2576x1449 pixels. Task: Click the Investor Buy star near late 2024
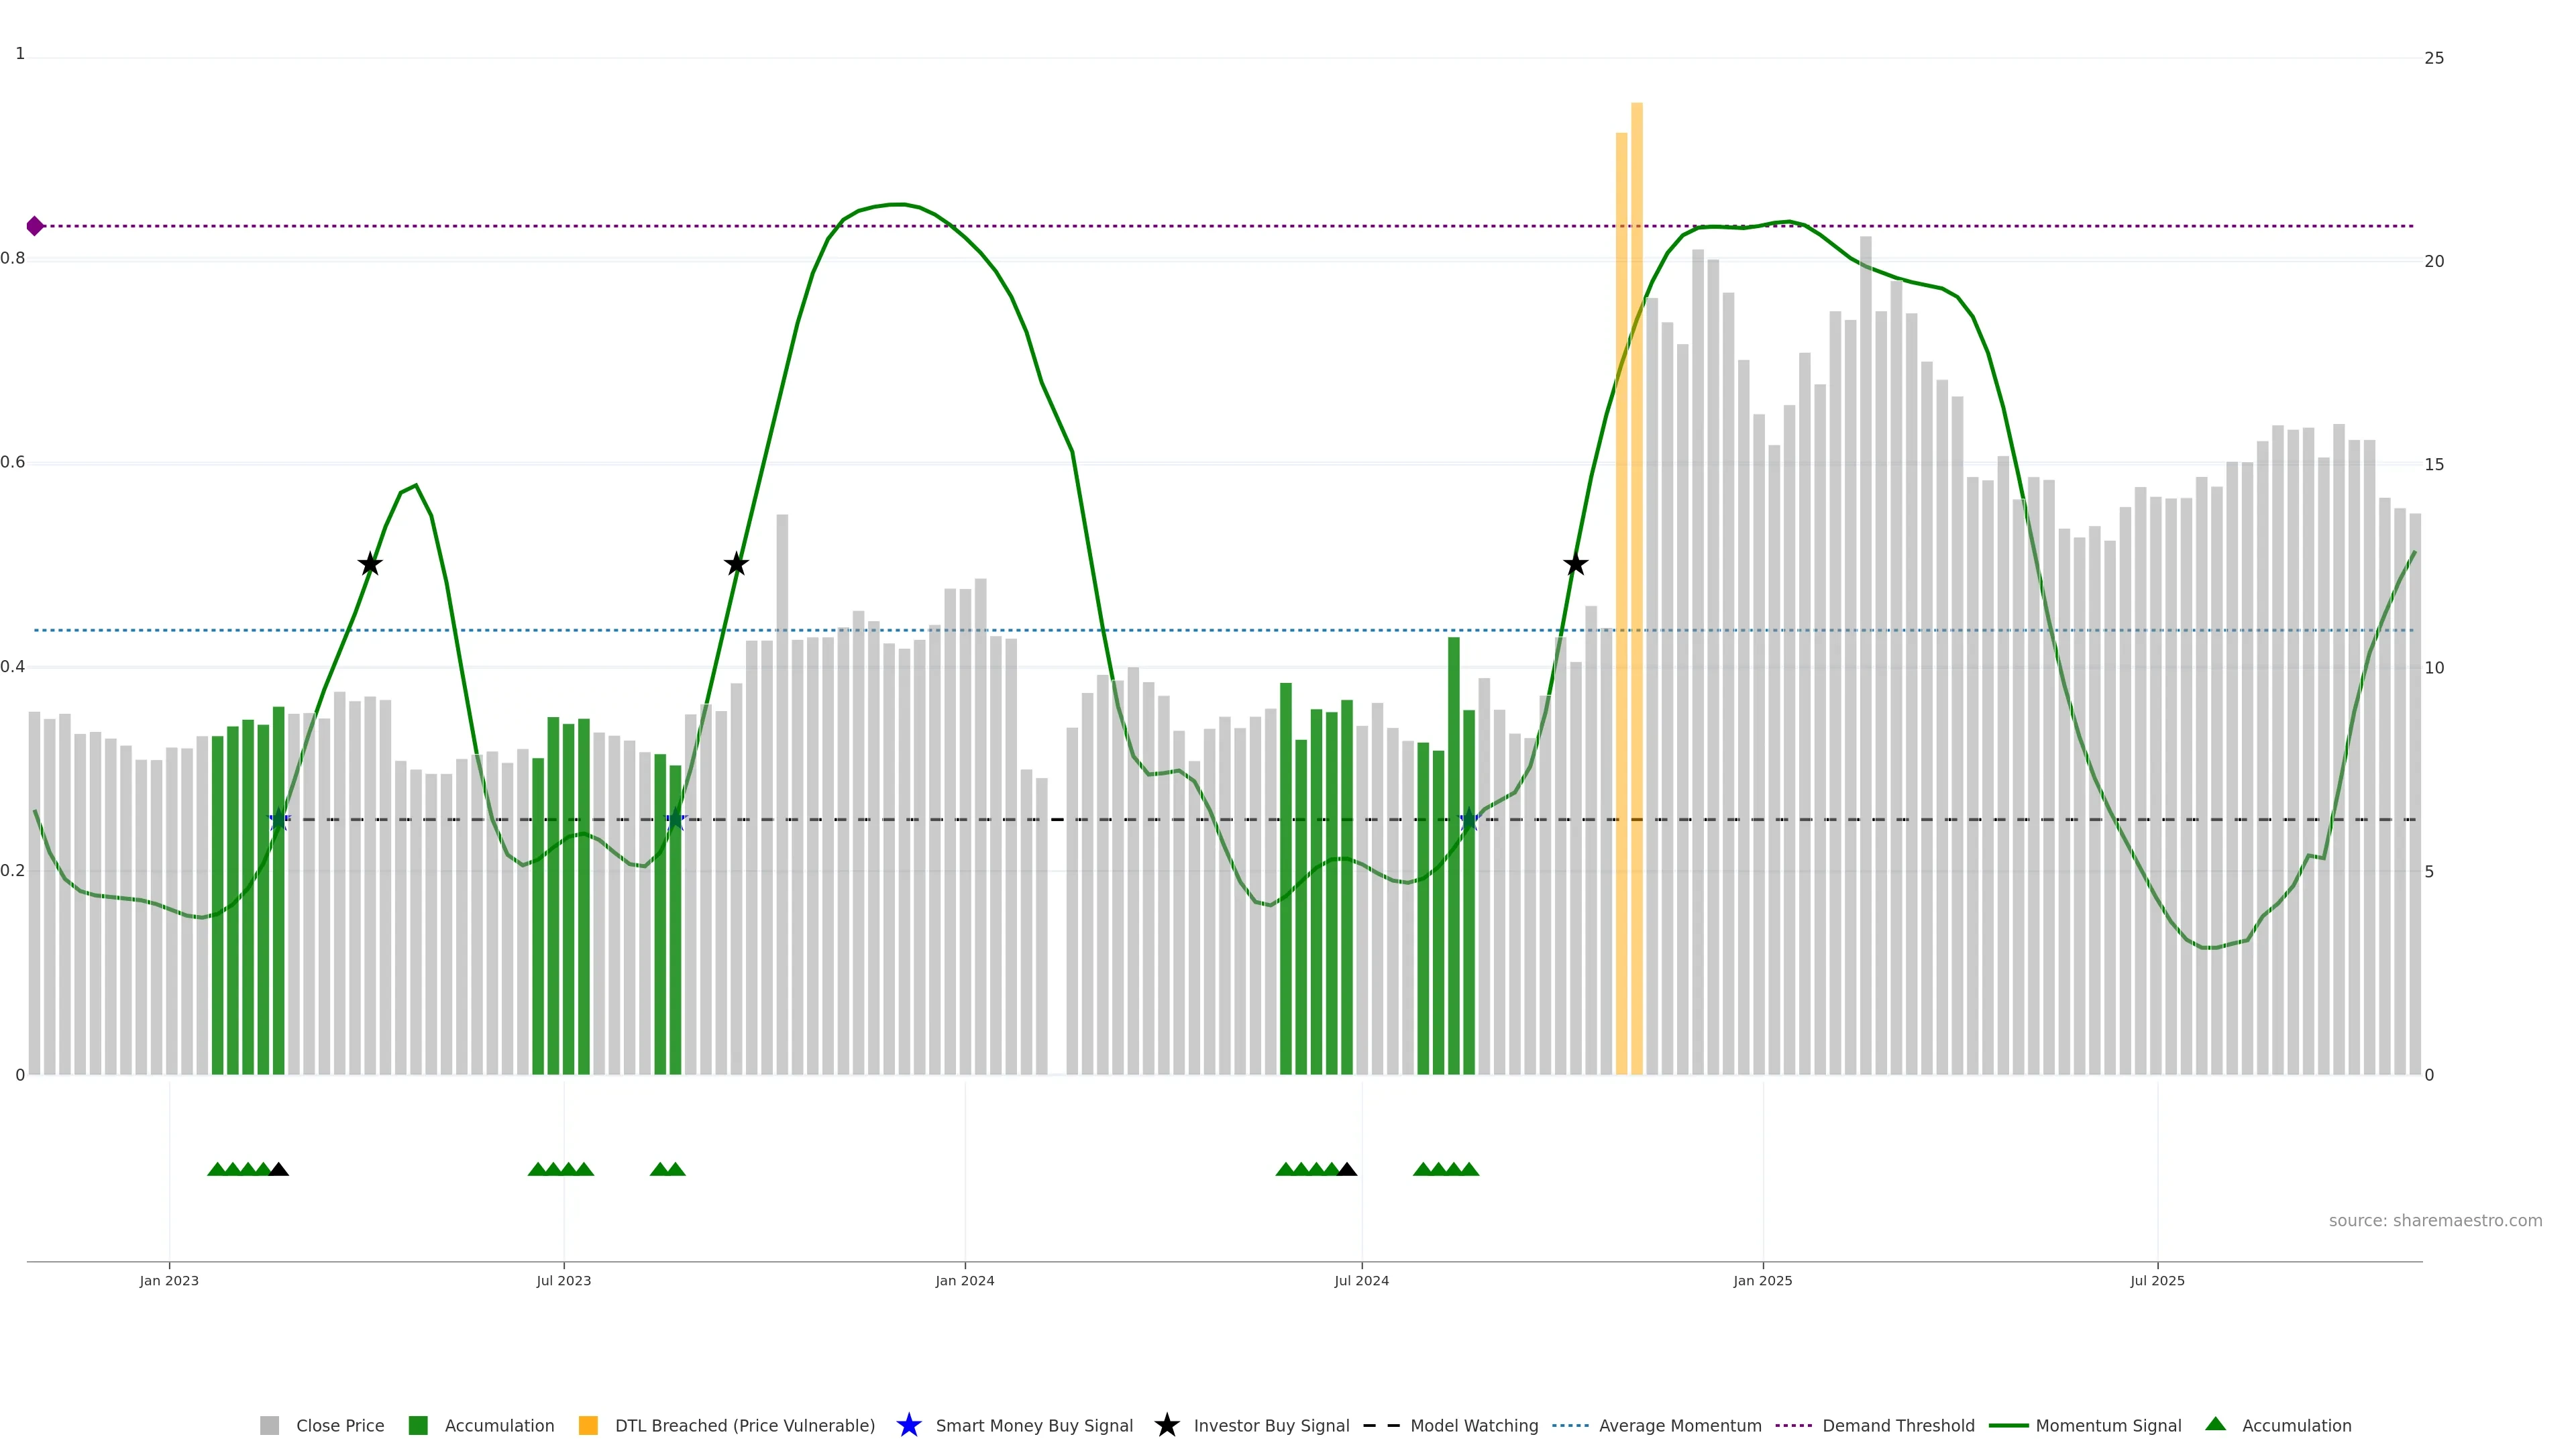tap(1575, 564)
